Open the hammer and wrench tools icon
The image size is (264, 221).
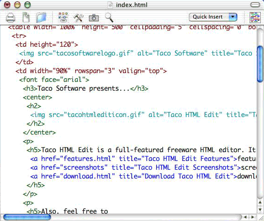point(78,18)
